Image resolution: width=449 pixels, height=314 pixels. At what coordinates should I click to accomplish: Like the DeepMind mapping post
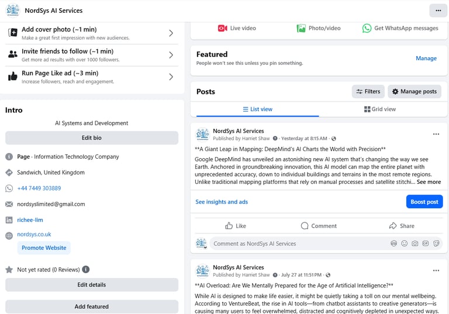point(236,226)
